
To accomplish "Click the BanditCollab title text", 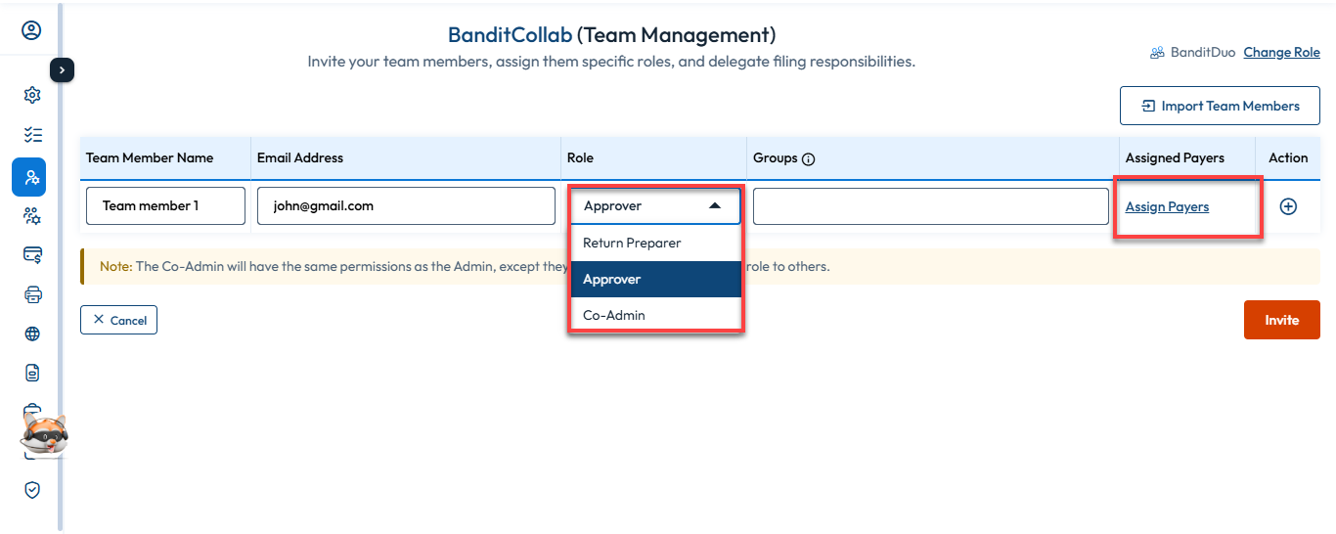I will [x=510, y=35].
